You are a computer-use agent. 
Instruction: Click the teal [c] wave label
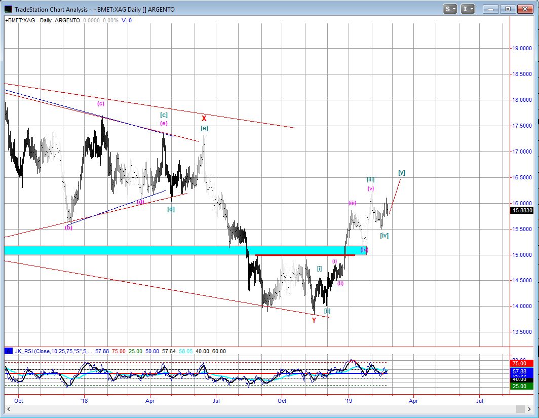point(164,115)
